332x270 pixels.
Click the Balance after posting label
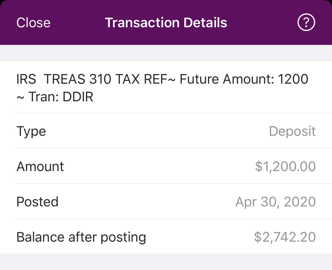(81, 237)
